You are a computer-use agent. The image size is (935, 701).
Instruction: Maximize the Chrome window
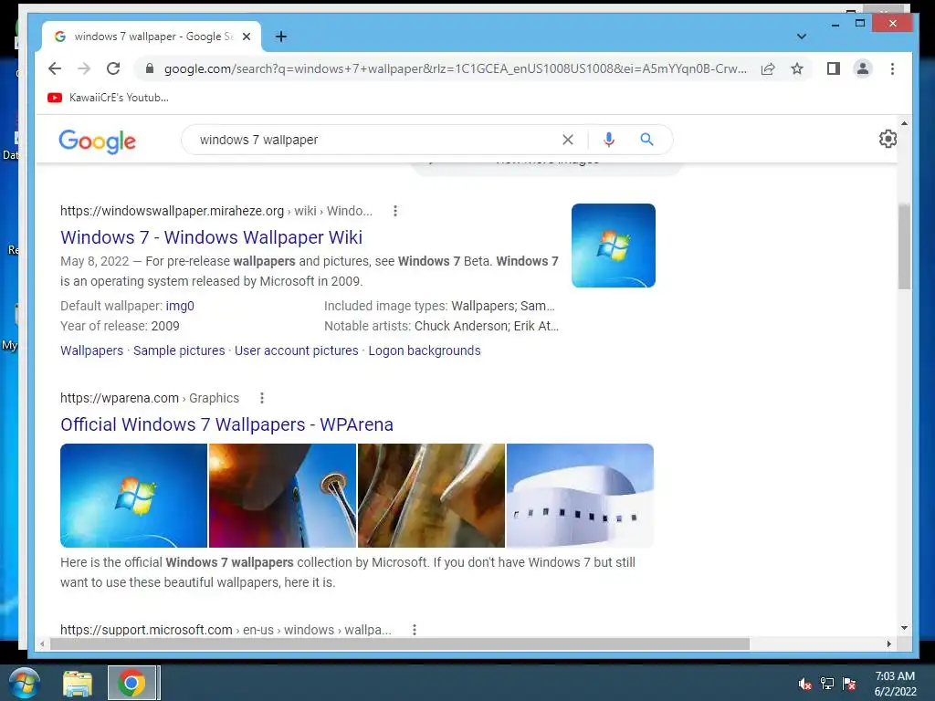[x=860, y=24]
